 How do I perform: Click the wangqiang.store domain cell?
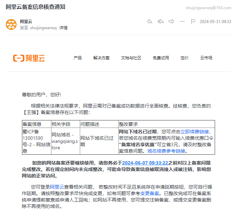66,141
